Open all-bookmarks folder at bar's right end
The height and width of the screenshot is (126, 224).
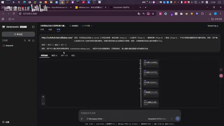pos(217,19)
